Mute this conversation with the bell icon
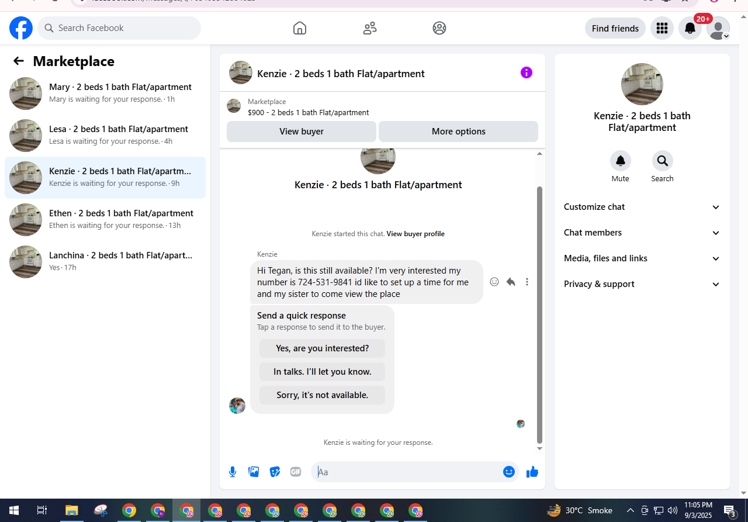 point(621,161)
